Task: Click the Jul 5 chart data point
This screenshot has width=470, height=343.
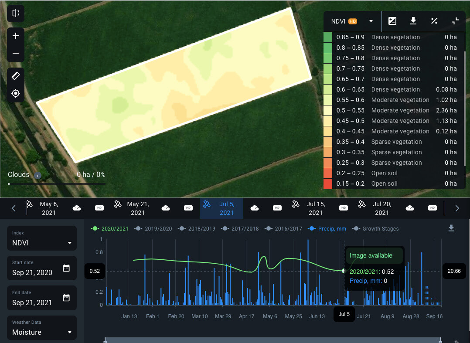Action: [344, 271]
